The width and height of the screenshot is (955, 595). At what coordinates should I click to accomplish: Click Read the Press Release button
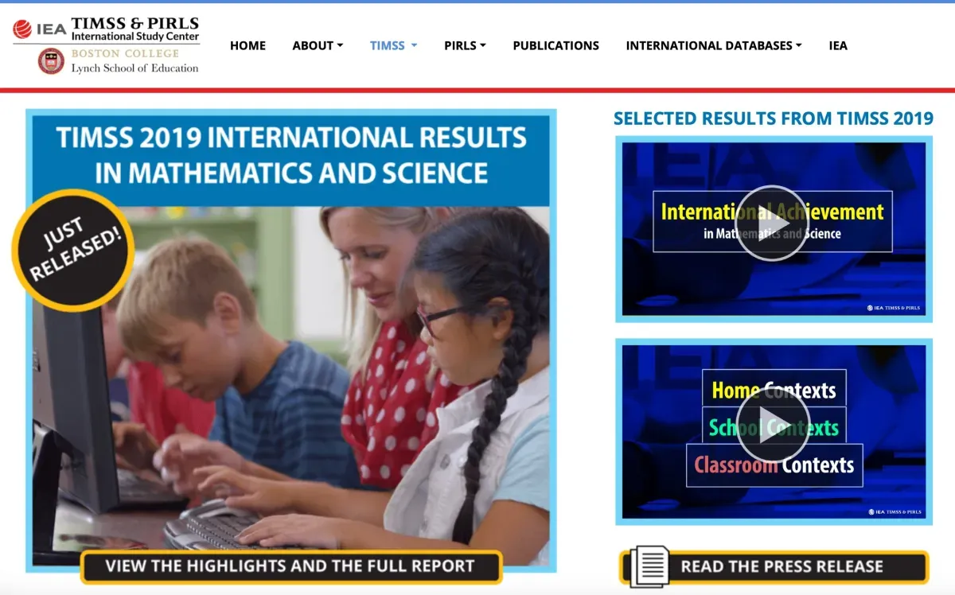pyautogui.click(x=782, y=566)
